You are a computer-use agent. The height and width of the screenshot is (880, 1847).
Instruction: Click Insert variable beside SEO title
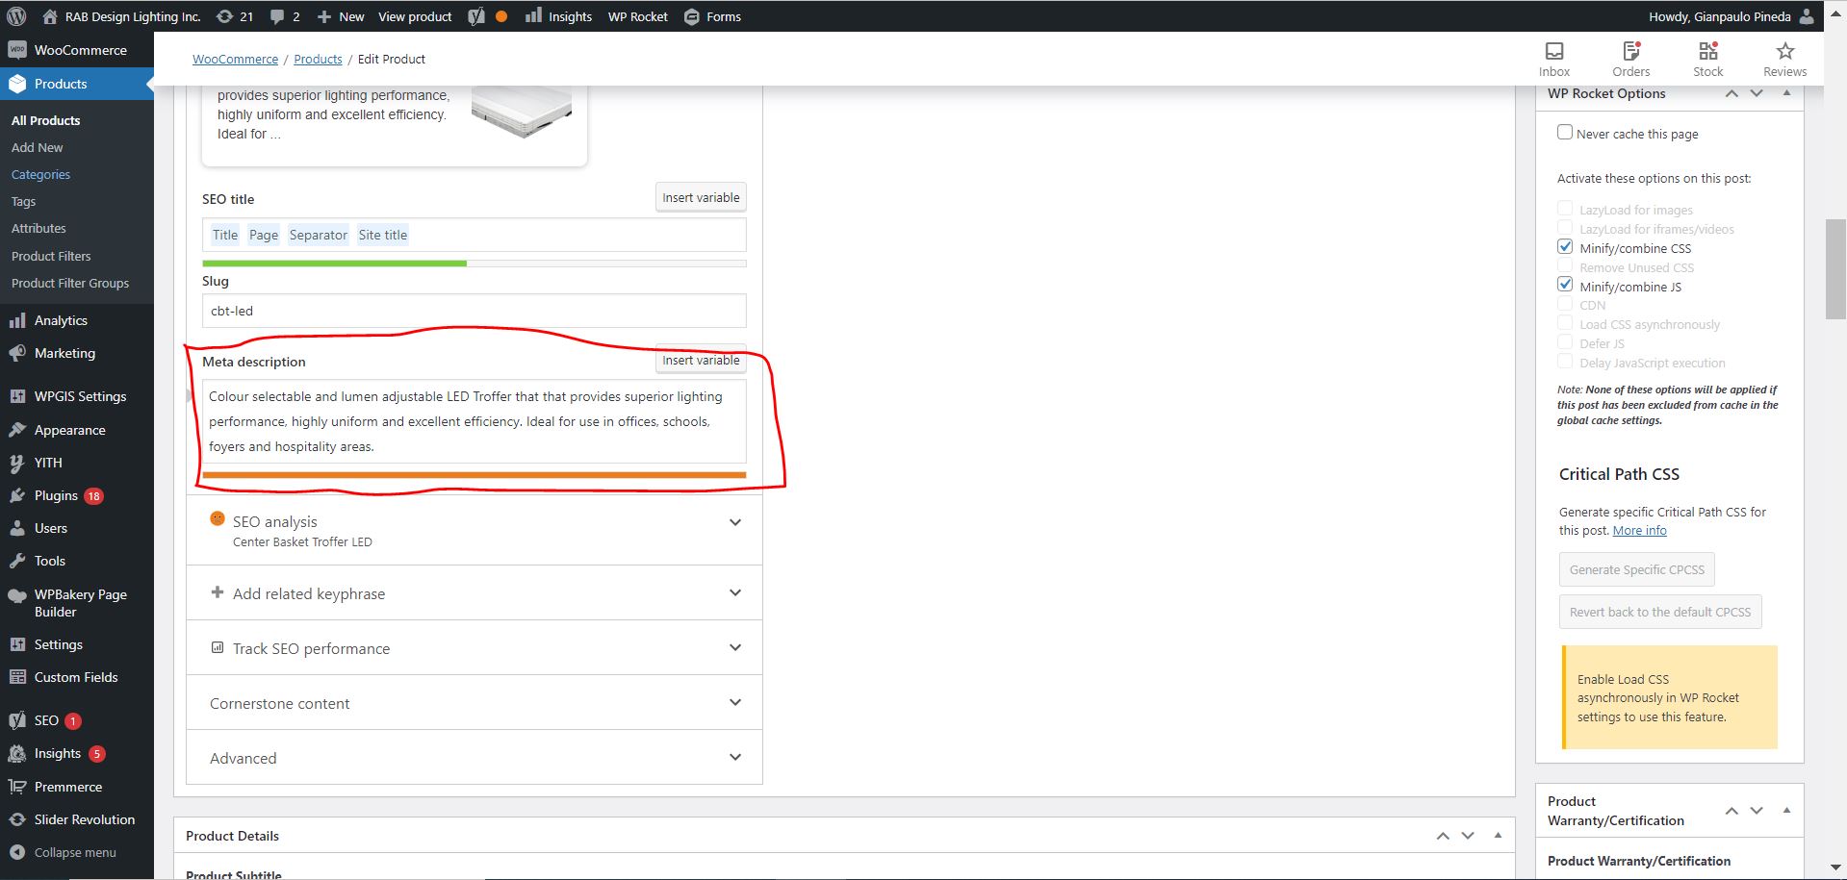tap(701, 197)
